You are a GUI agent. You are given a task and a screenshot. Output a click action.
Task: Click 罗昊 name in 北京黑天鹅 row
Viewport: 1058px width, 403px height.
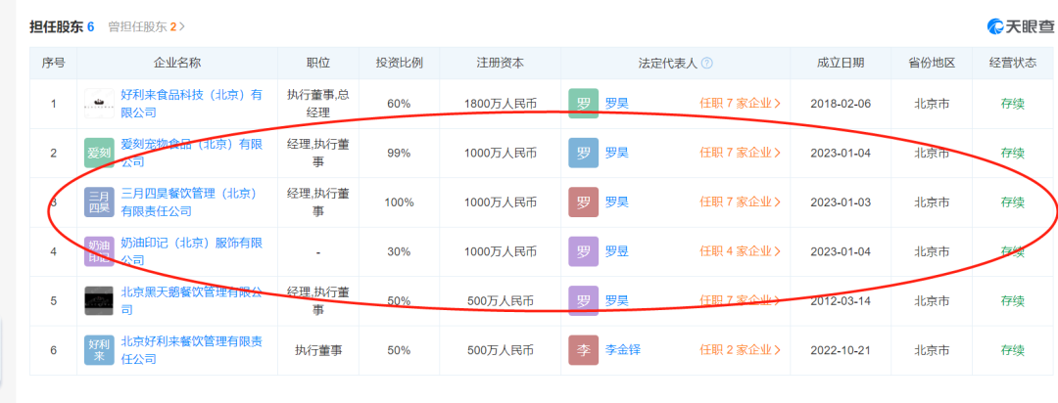[x=617, y=300]
